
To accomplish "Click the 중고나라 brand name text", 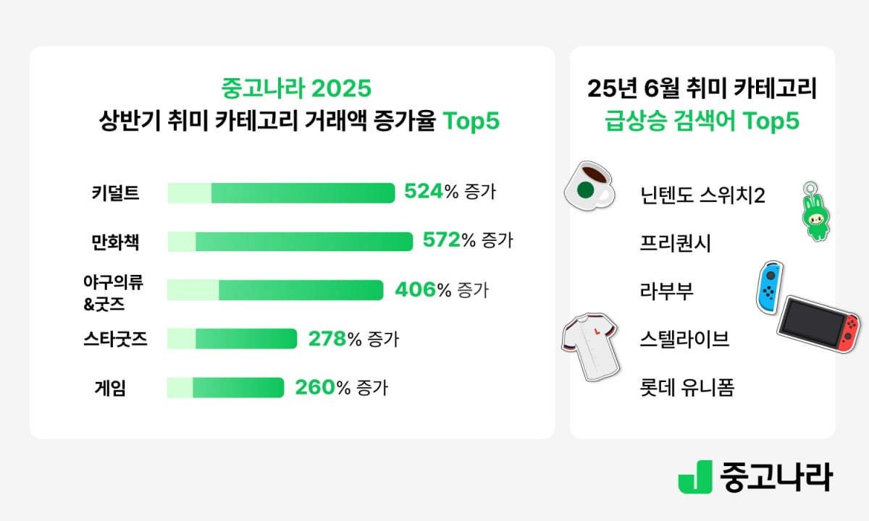I will click(776, 476).
